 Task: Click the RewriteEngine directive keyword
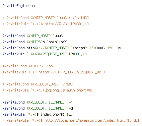[15, 6]
